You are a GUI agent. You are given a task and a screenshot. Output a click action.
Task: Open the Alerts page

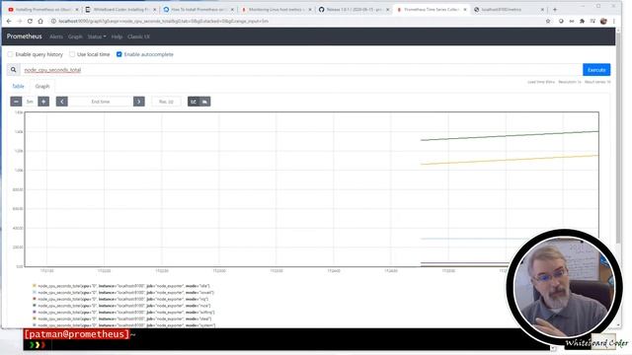(56, 36)
